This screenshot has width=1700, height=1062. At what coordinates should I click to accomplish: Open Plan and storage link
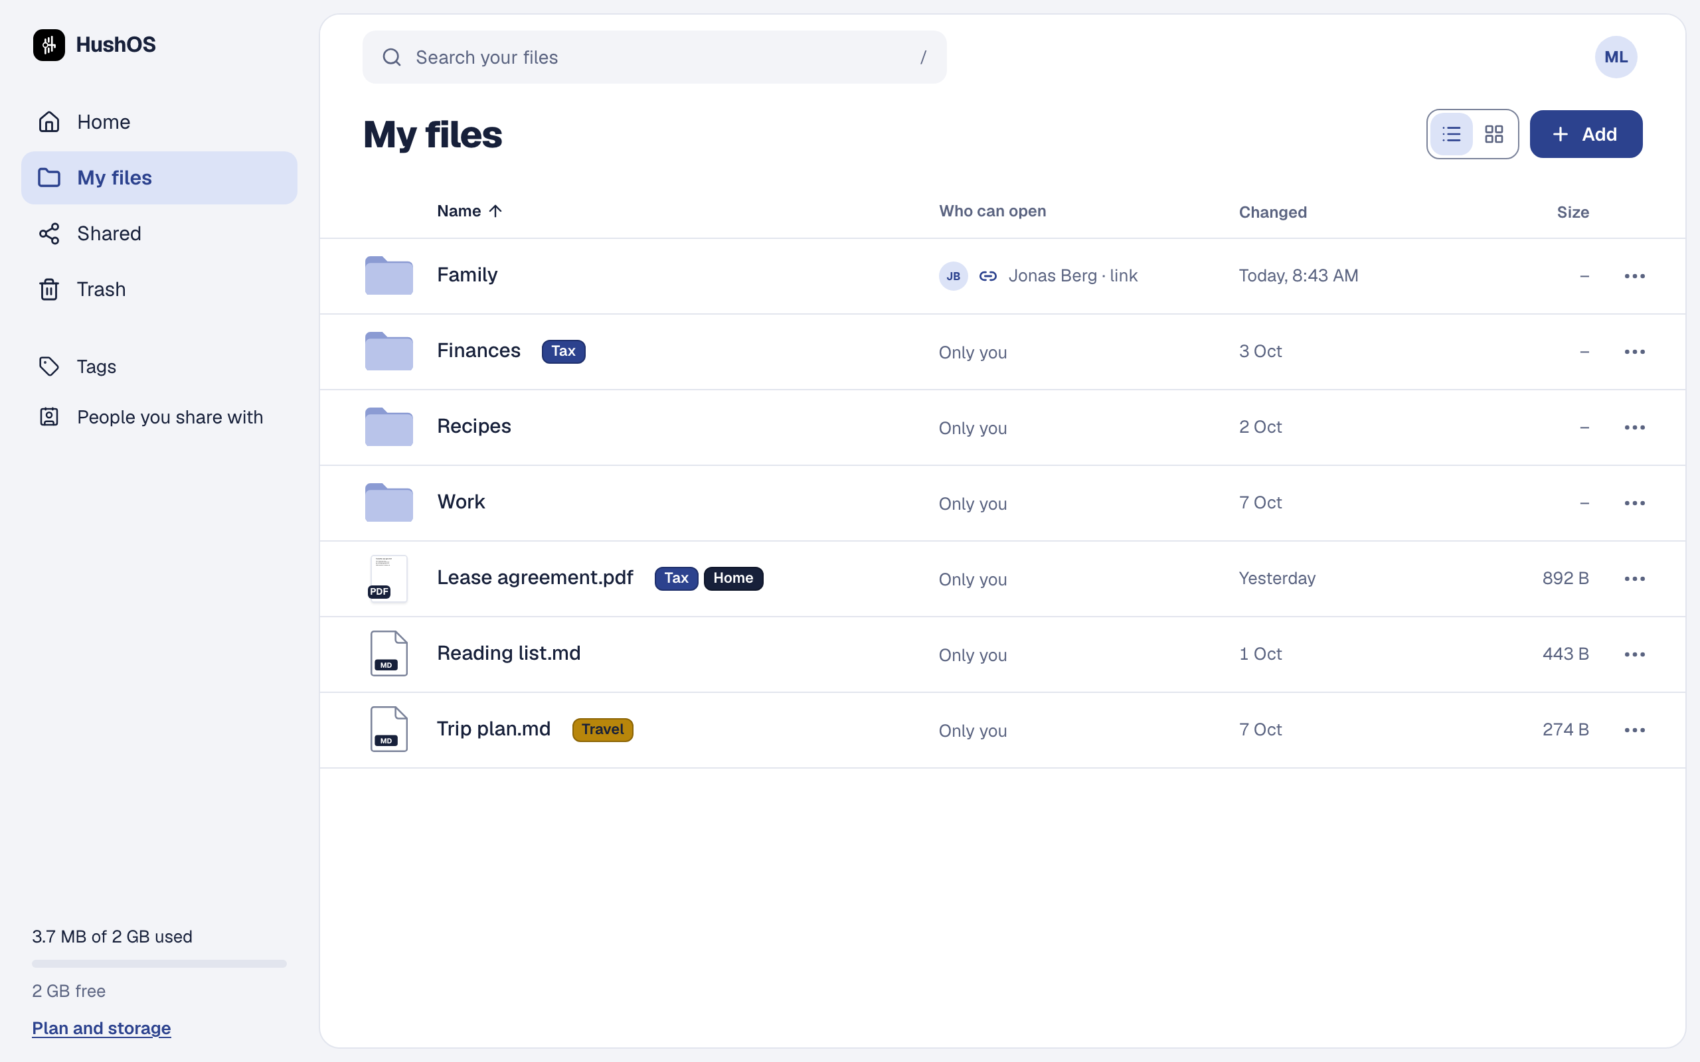[101, 1029]
